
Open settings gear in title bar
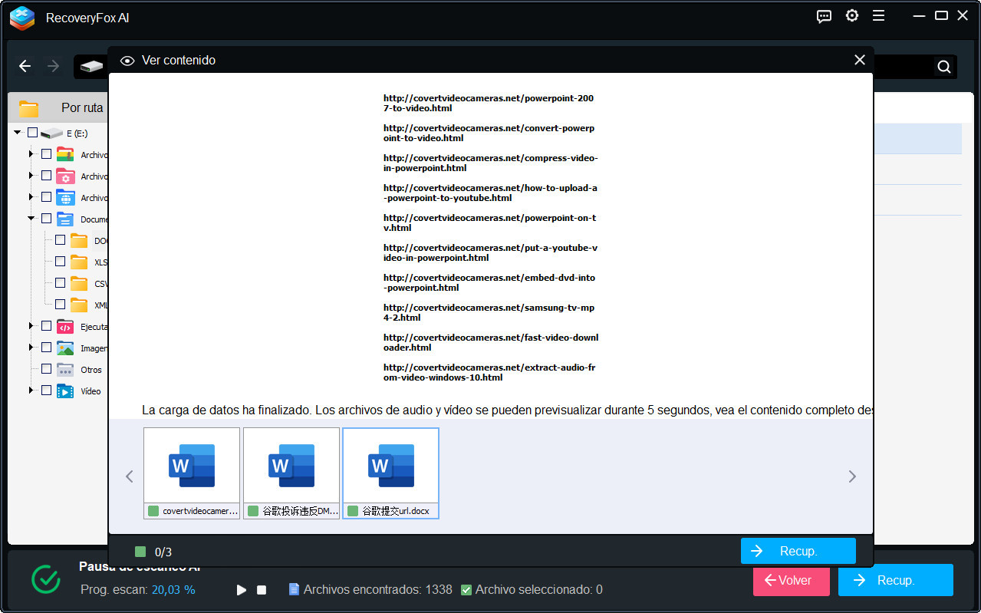(852, 16)
